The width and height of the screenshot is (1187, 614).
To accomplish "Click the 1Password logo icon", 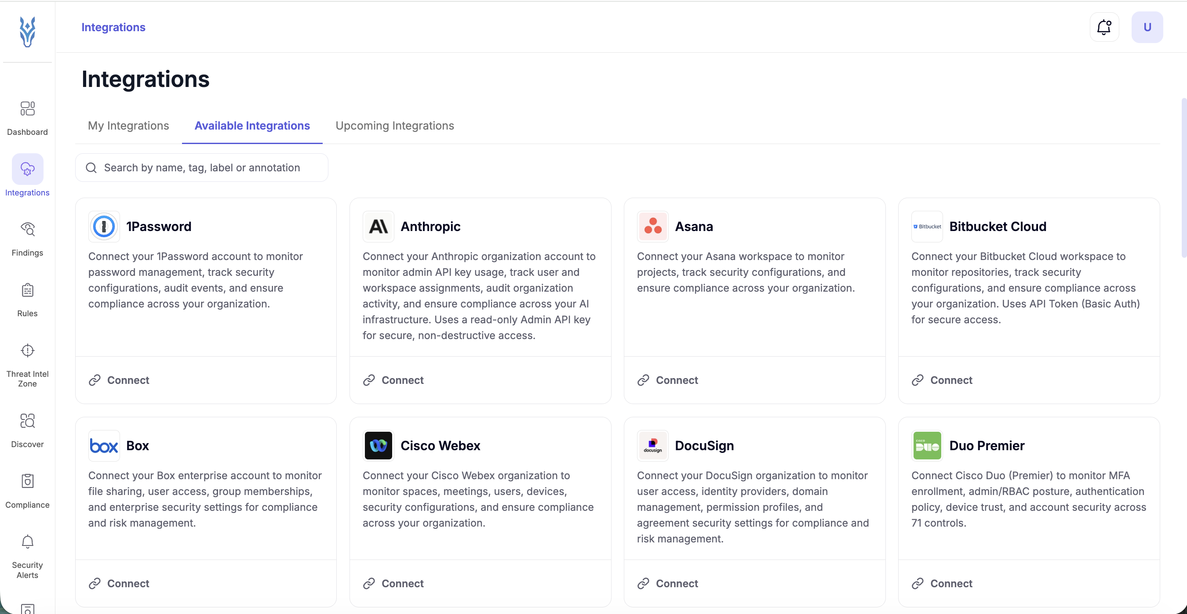I will click(104, 227).
